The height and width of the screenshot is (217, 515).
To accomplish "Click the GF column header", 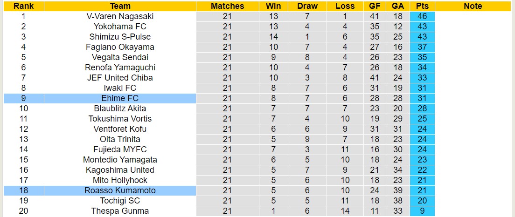I will (x=374, y=6).
